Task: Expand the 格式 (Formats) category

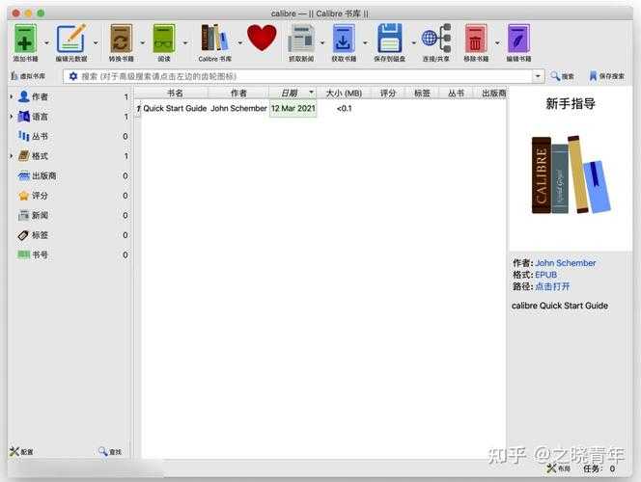Action: point(12,156)
